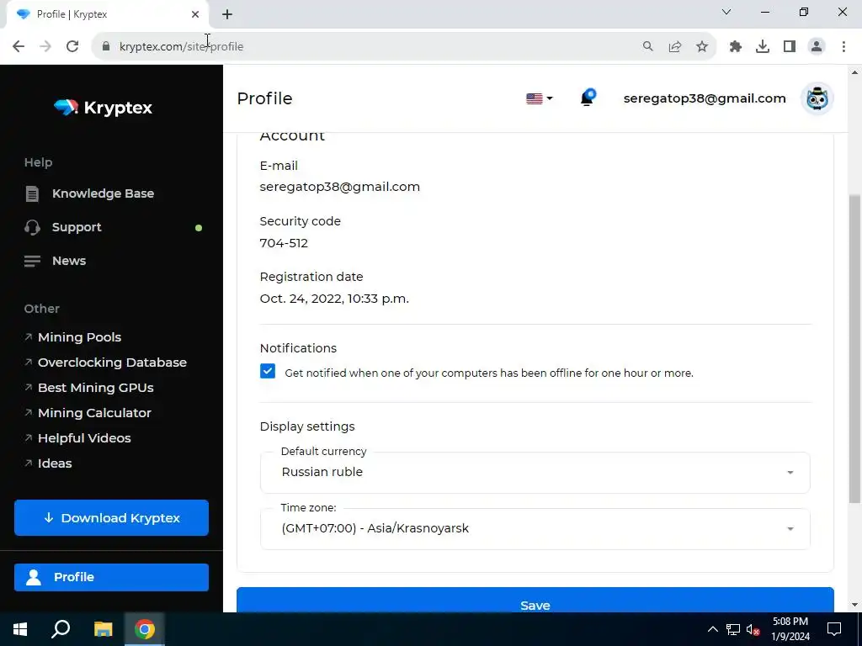The height and width of the screenshot is (646, 862).
Task: Close the Profile | Kryptex tab
Action: click(x=195, y=14)
